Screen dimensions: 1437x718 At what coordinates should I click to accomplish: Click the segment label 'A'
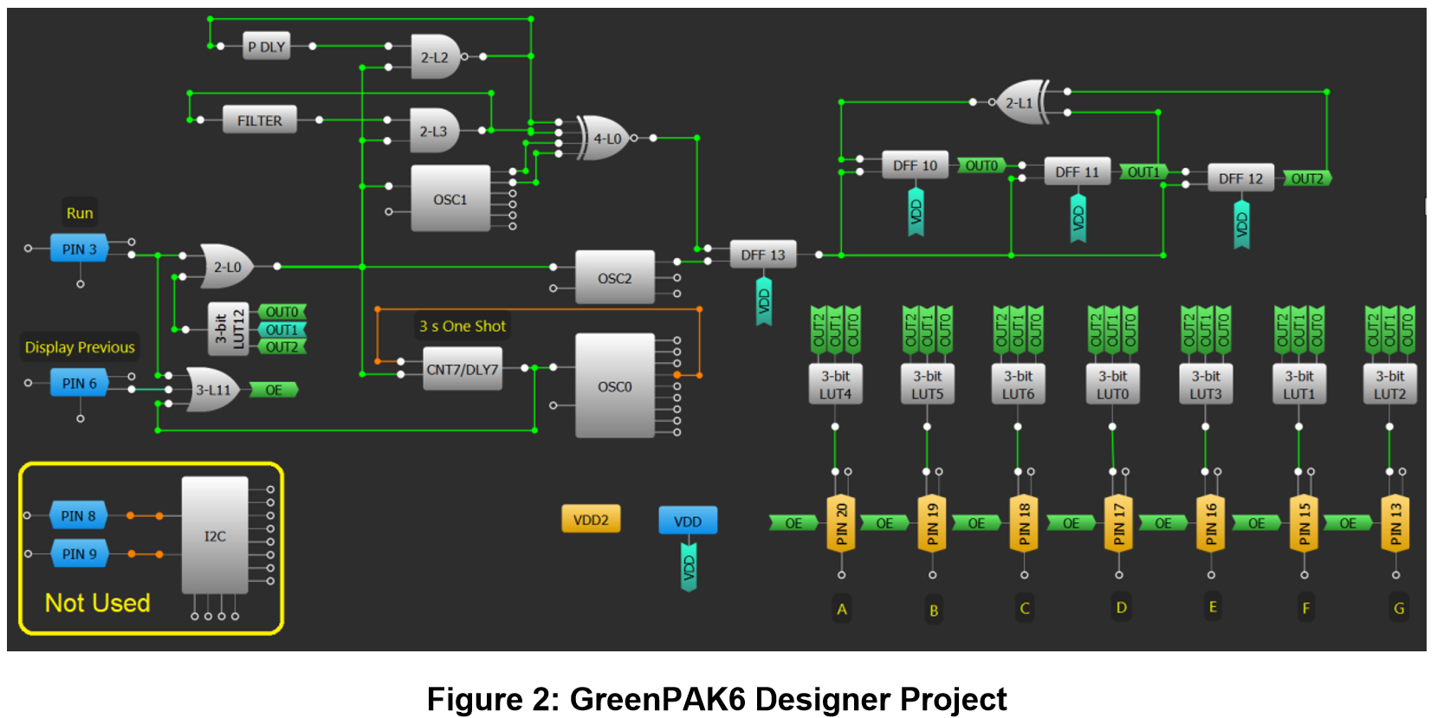[842, 609]
